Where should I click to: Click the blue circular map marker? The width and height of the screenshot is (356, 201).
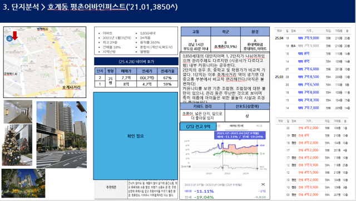point(9,38)
